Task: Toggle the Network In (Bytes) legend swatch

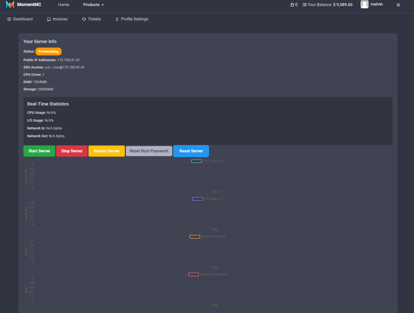Action: tap(195, 237)
